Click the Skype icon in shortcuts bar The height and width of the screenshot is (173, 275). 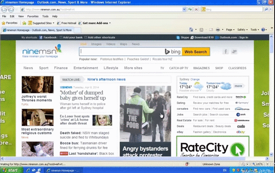click(178, 37)
